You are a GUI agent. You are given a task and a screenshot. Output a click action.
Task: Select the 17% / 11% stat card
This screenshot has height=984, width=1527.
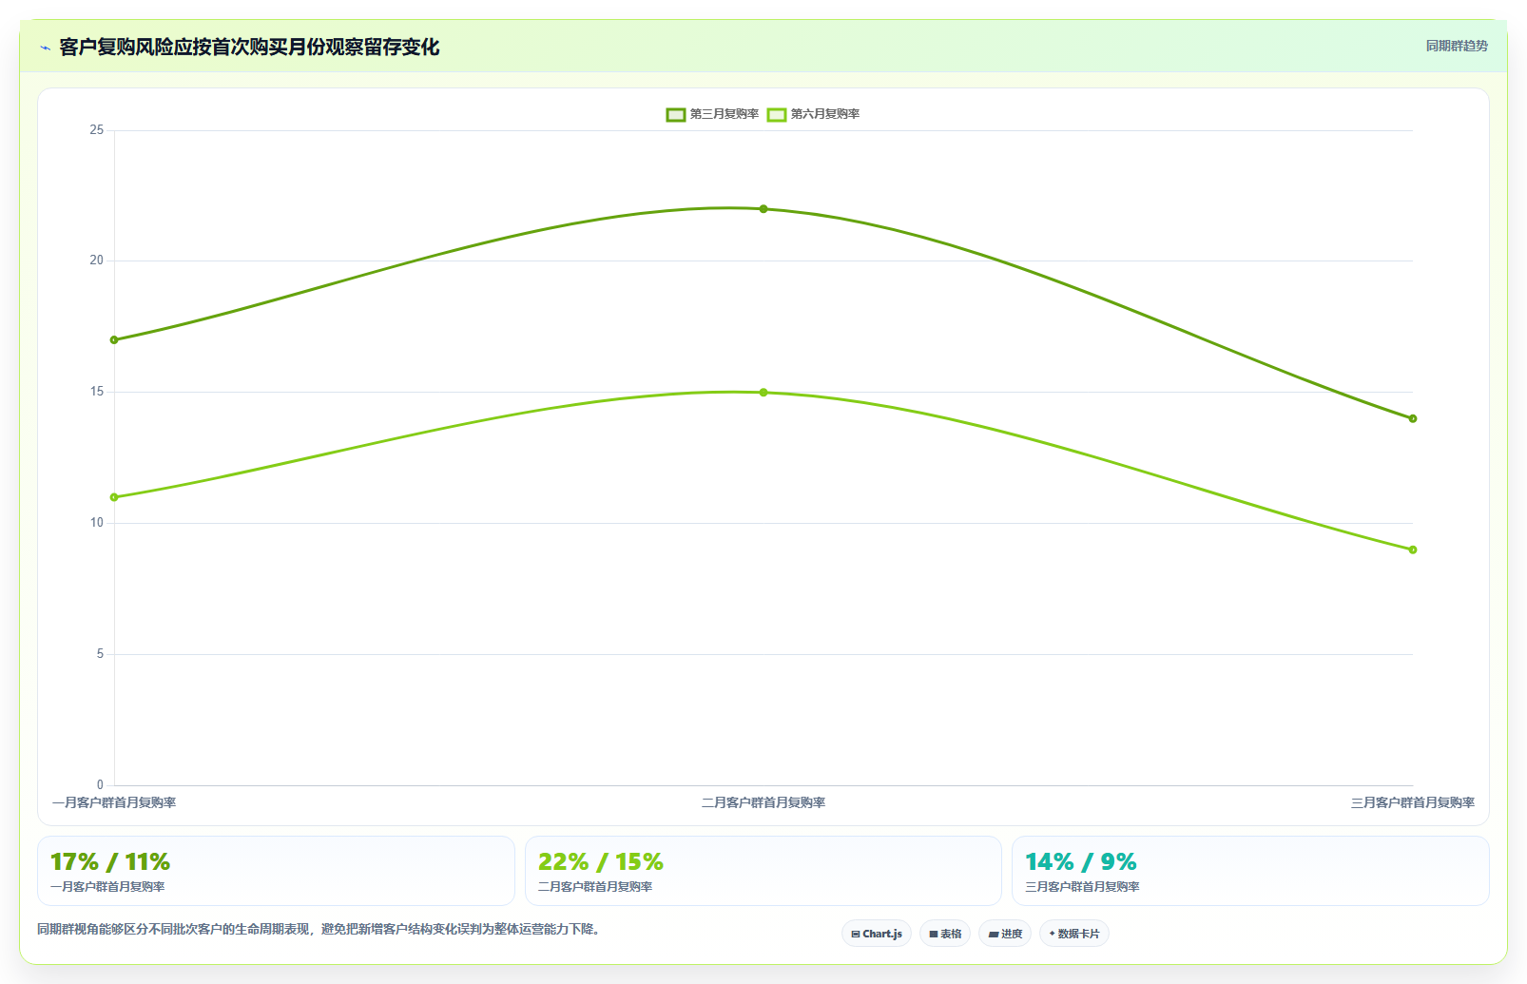pos(276,871)
